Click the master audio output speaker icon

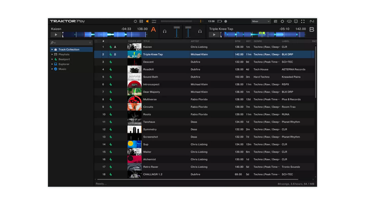coord(147,21)
